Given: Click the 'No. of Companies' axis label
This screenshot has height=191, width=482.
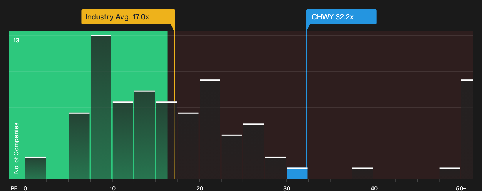Looking at the screenshot, I should click(16, 148).
